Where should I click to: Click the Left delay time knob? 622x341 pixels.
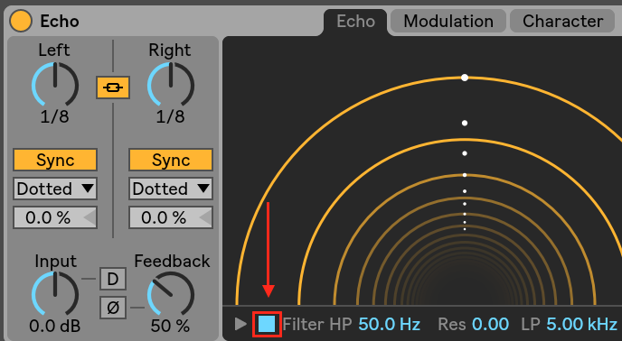pyautogui.click(x=55, y=85)
